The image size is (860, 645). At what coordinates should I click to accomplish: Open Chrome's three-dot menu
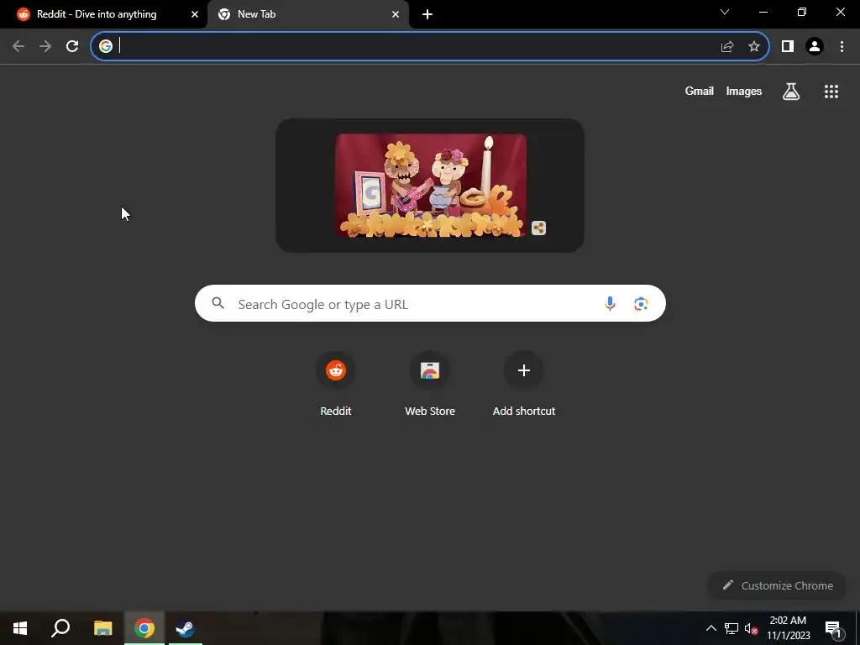(842, 47)
